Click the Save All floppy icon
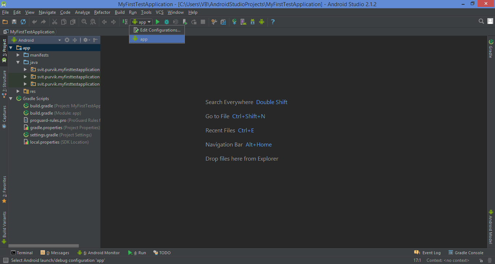This screenshot has width=495, height=264. click(14, 22)
